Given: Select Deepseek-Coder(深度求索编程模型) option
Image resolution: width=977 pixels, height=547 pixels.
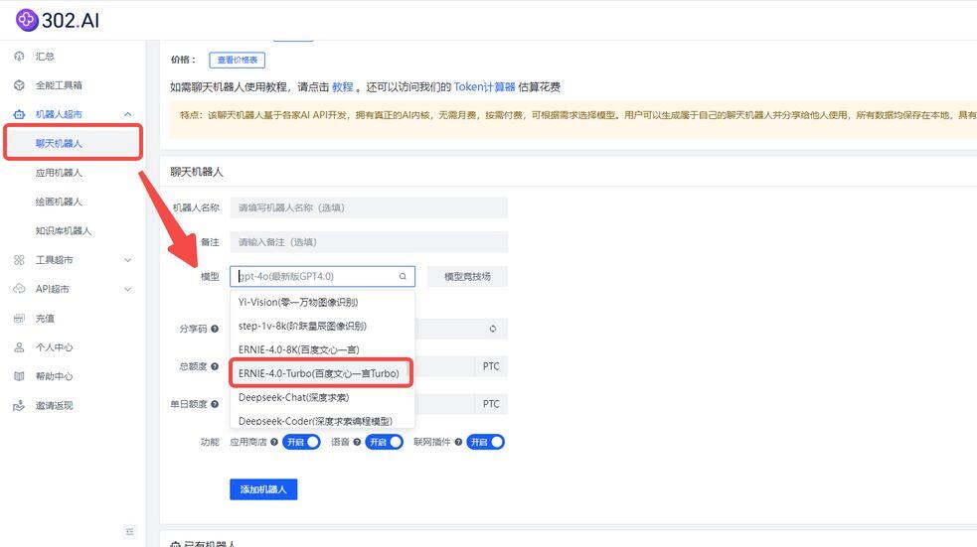Looking at the screenshot, I should (322, 420).
